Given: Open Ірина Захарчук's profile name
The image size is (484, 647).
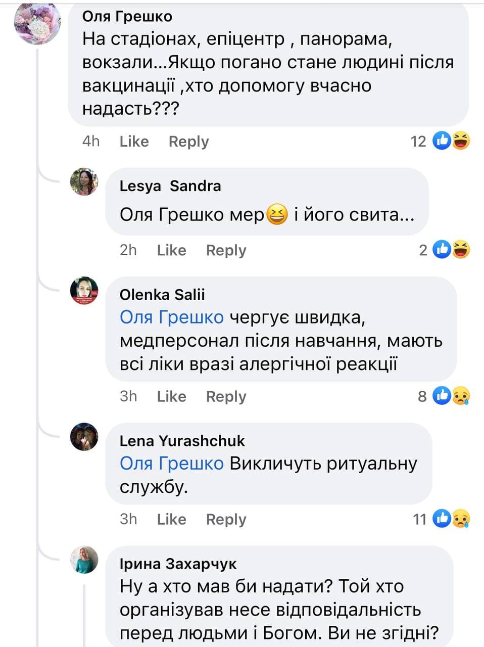Looking at the screenshot, I should (178, 564).
